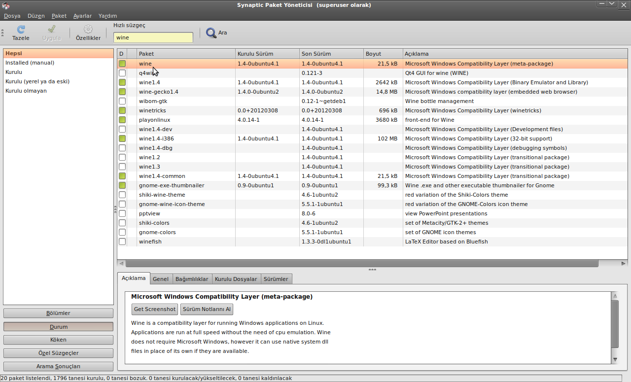The height and width of the screenshot is (382, 631).
Task: Open the Paket menu
Action: 59,16
